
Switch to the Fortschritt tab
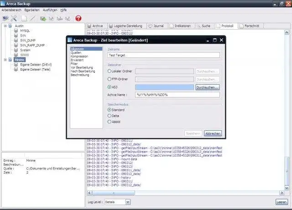251,26
